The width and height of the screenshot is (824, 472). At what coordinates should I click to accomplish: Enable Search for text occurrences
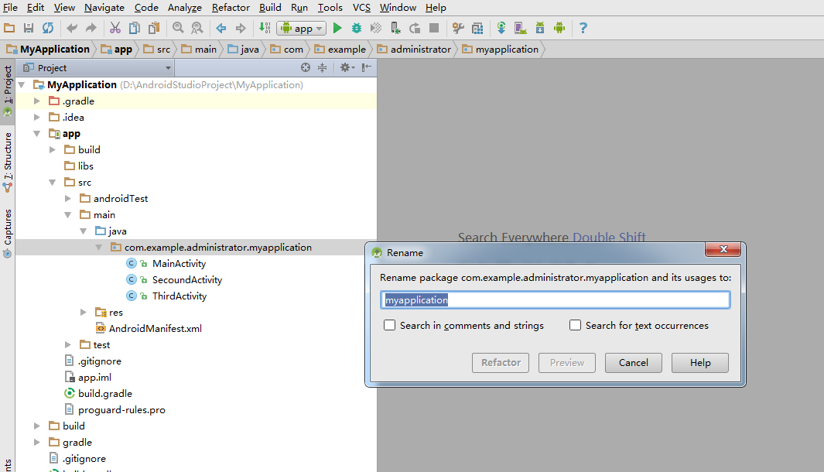pos(576,325)
